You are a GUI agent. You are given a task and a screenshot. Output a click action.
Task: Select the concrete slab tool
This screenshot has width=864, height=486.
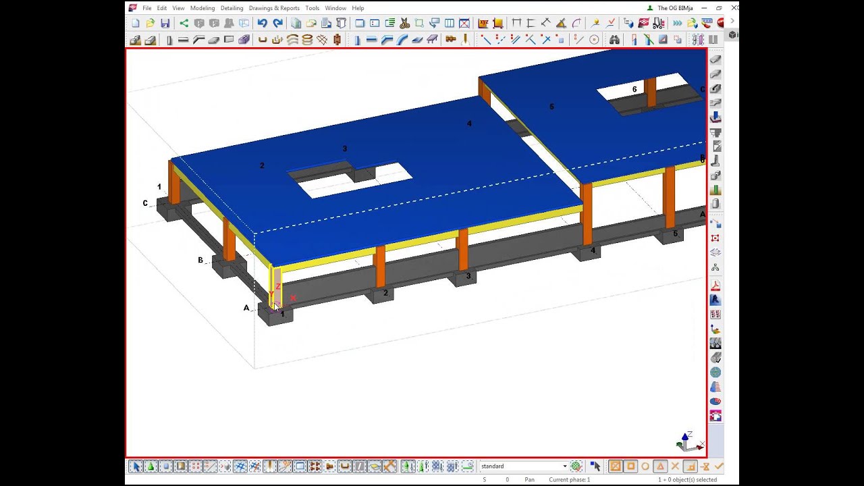point(213,40)
